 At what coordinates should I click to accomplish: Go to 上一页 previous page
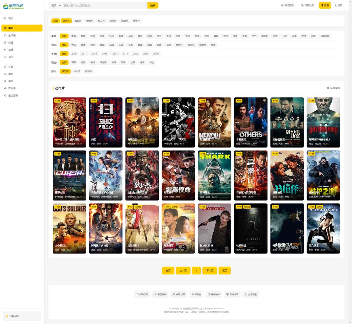183,271
